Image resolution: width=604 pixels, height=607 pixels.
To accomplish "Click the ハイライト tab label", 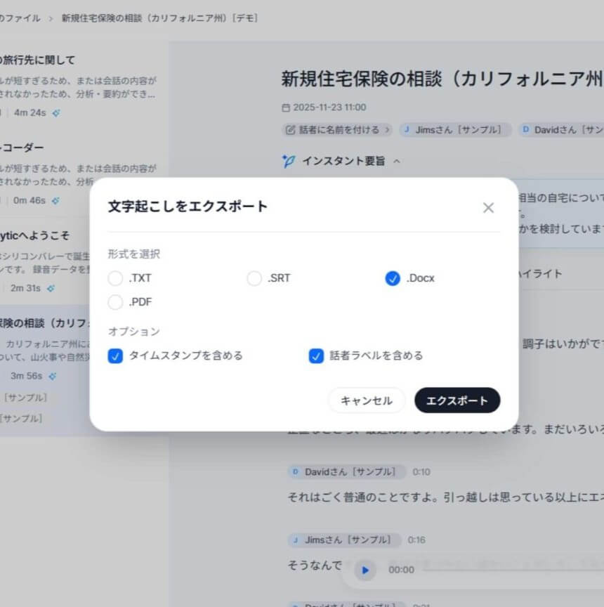I will [540, 274].
